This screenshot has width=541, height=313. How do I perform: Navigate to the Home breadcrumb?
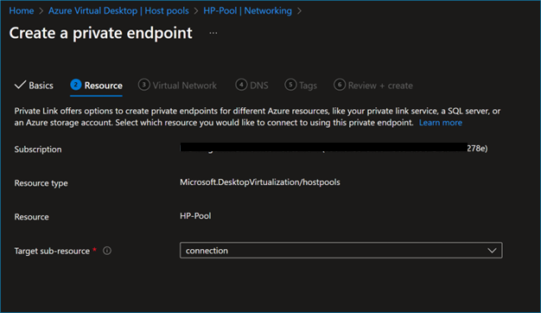coord(22,10)
